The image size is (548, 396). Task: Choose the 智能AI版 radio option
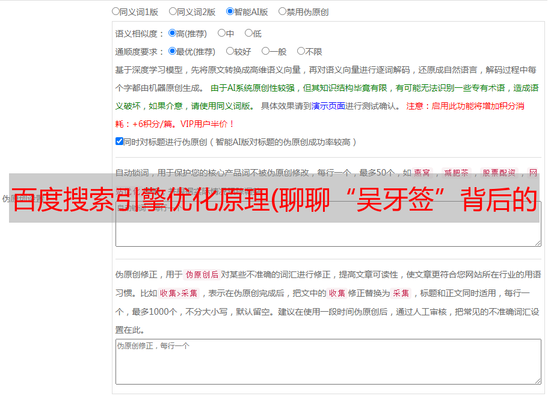230,11
